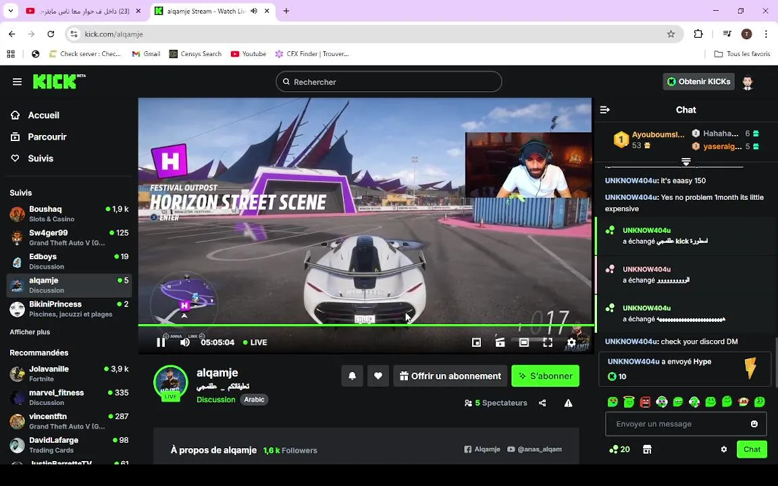
Task: Open Alqamje Facebook link
Action: [x=482, y=450]
